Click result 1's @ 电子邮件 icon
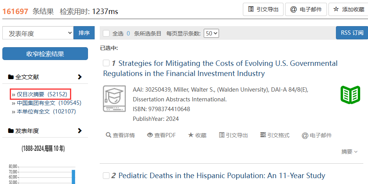The width and height of the screenshot is (368, 184). pyautogui.click(x=305, y=136)
